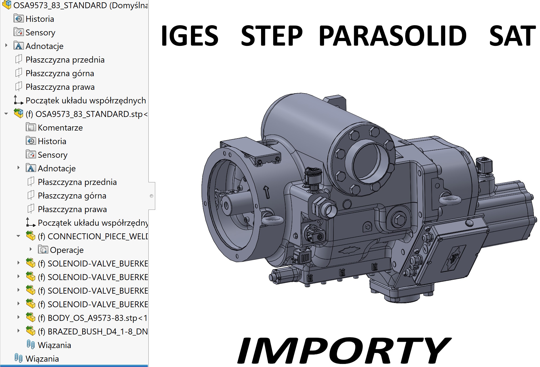This screenshot has height=367, width=540.
Task: Select top-level Płaszczyzna prawa plane
Action: [60, 87]
